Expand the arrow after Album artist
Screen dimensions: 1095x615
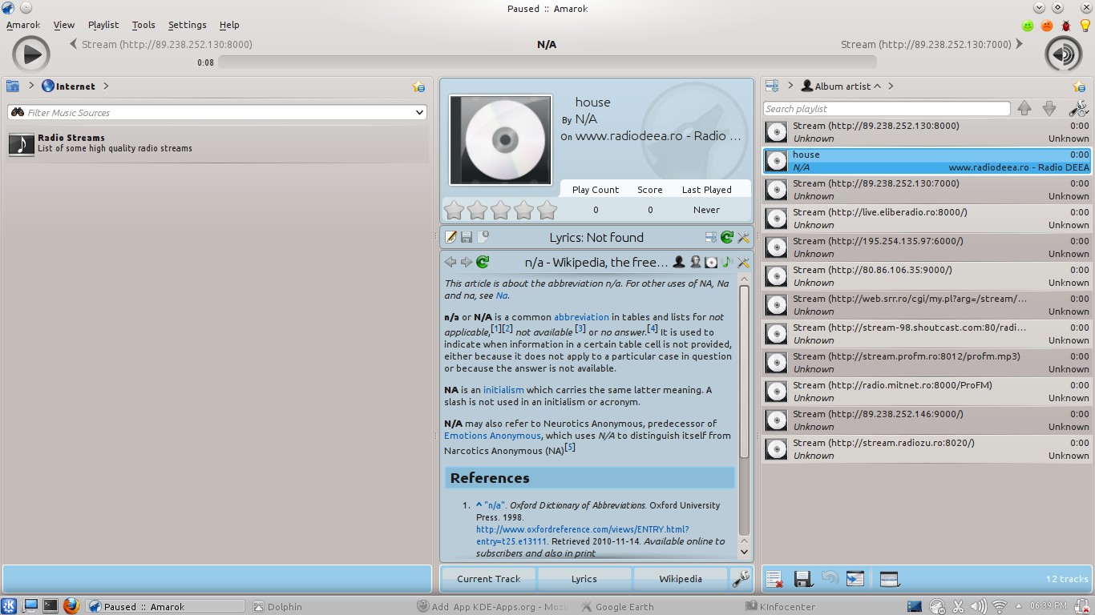coord(891,86)
